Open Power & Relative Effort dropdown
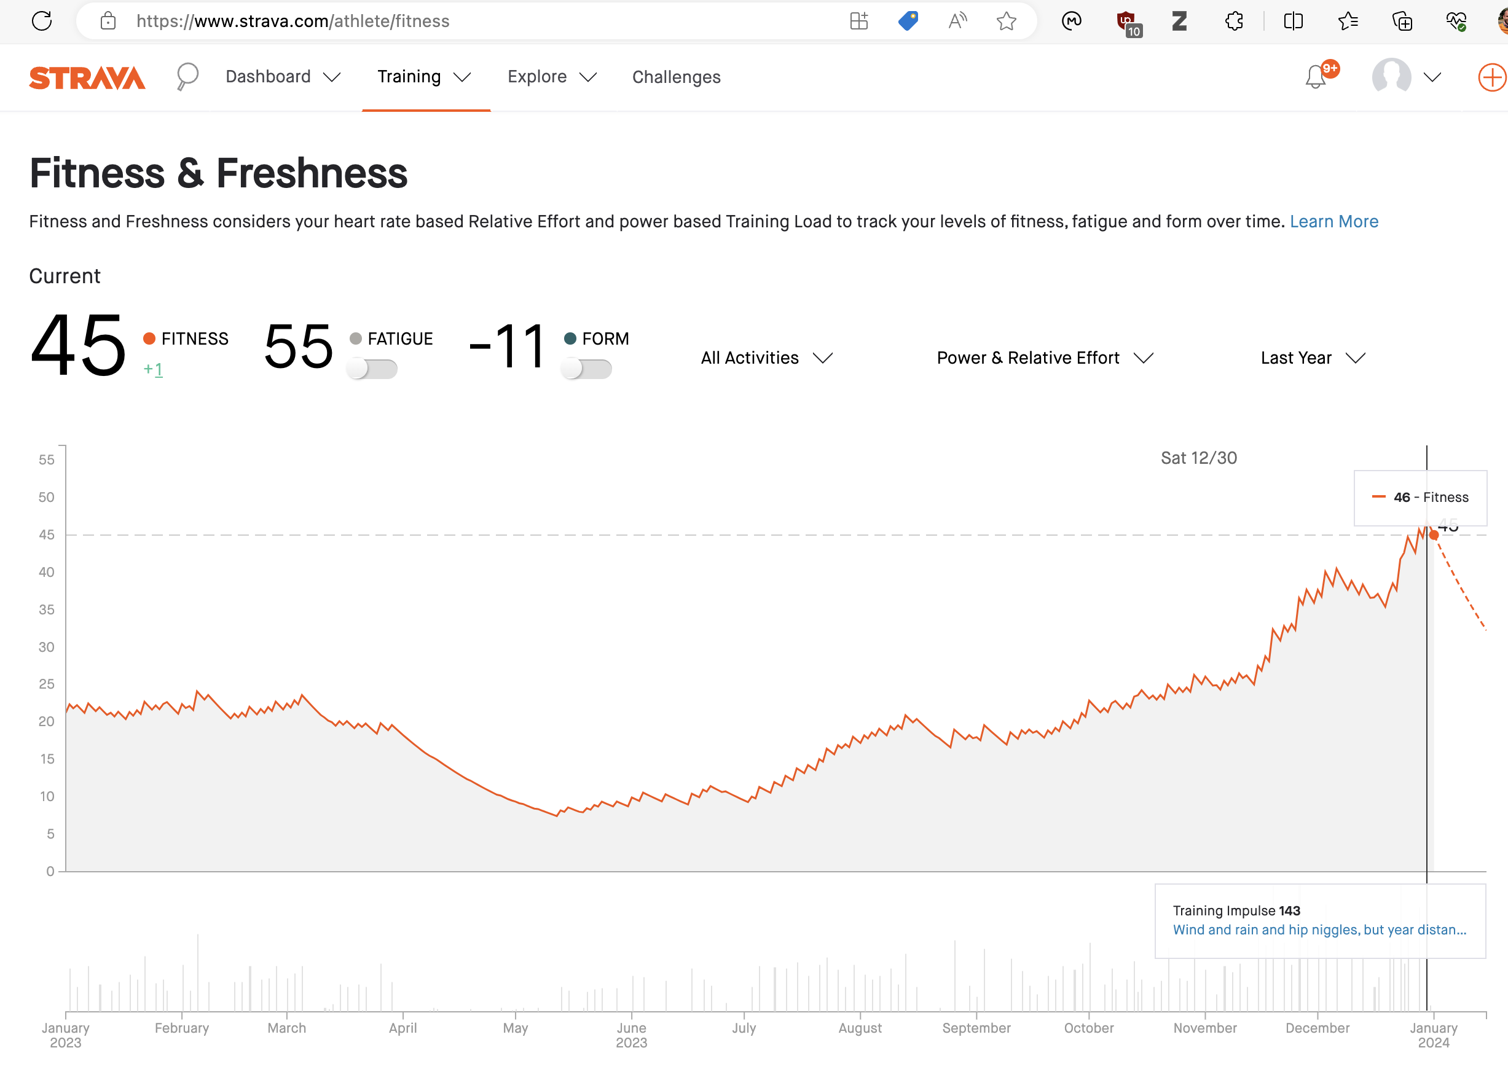This screenshot has width=1508, height=1080. (1044, 358)
